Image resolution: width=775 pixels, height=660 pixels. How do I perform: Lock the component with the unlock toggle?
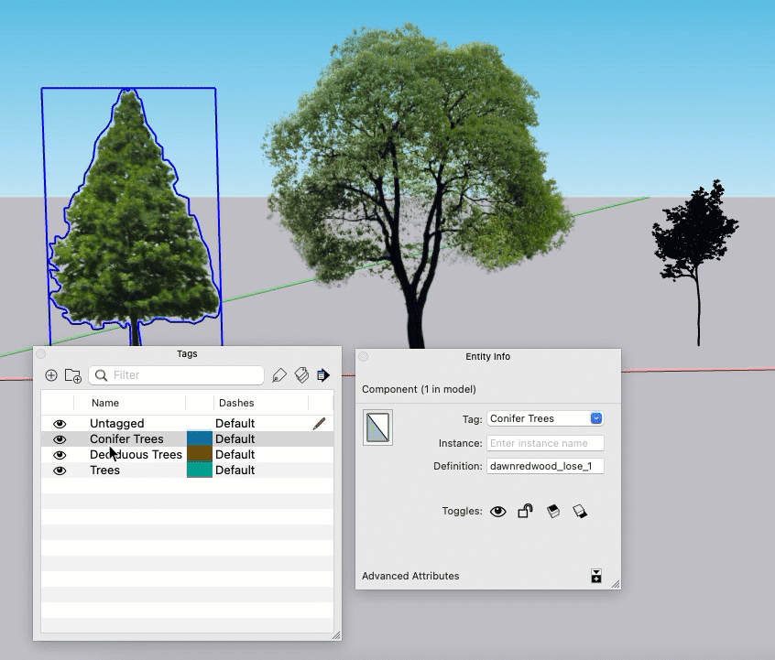coord(524,511)
